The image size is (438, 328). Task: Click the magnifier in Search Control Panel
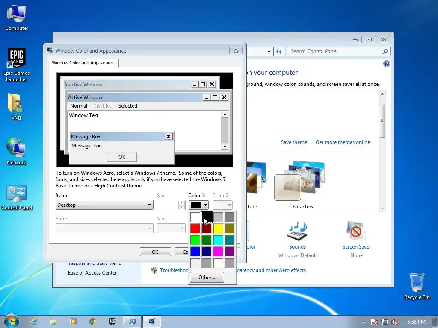click(385, 51)
